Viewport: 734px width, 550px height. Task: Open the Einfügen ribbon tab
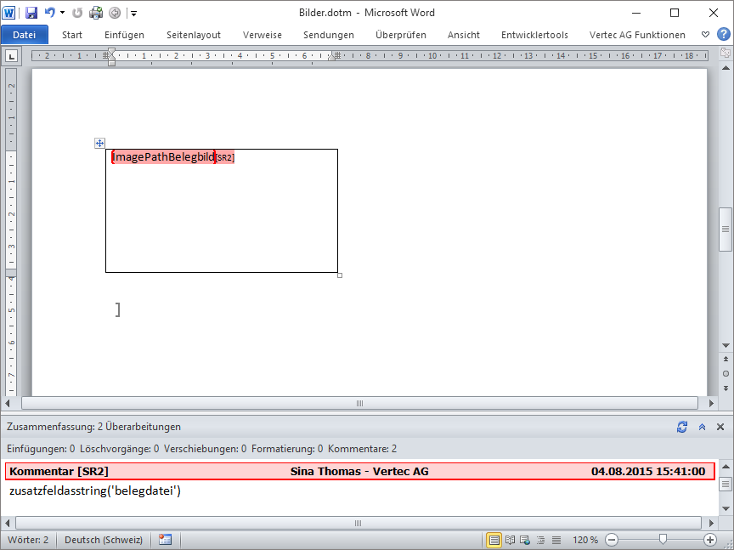pyautogui.click(x=124, y=35)
